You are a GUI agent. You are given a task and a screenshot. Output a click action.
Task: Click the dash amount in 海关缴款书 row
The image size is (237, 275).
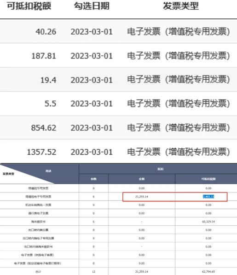[142, 222]
